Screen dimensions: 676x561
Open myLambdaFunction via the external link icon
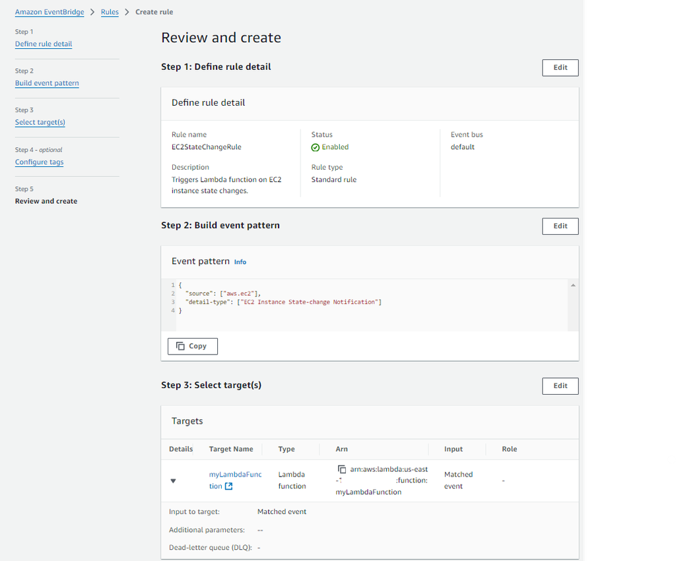pyautogui.click(x=228, y=486)
